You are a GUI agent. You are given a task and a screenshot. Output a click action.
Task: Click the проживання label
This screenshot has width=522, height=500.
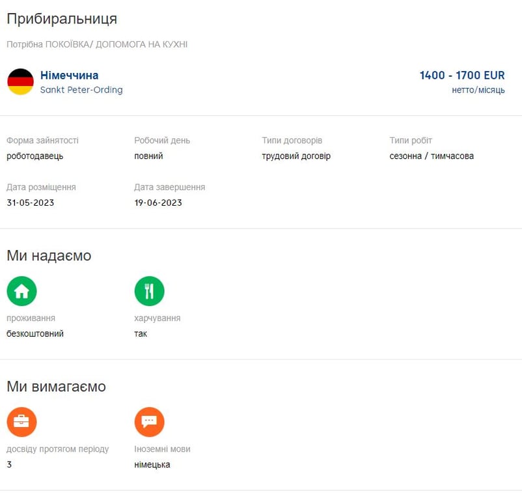(x=31, y=318)
